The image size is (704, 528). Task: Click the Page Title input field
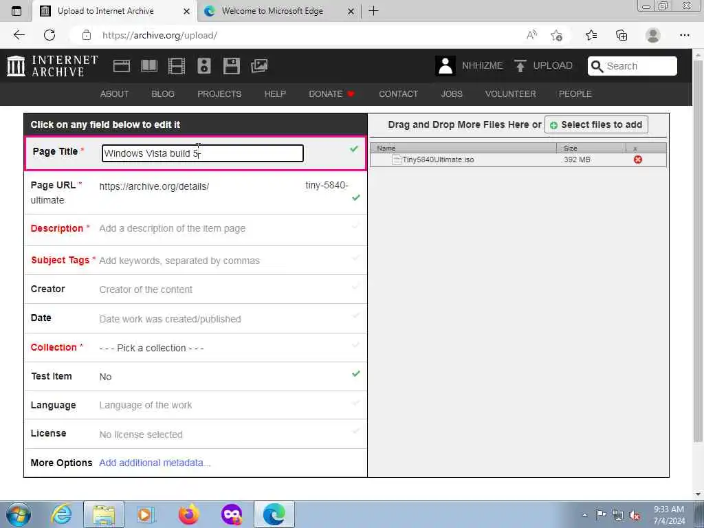tap(203, 153)
